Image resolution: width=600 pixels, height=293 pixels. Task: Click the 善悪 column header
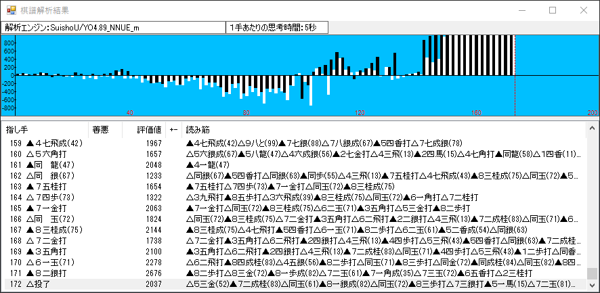[105, 130]
